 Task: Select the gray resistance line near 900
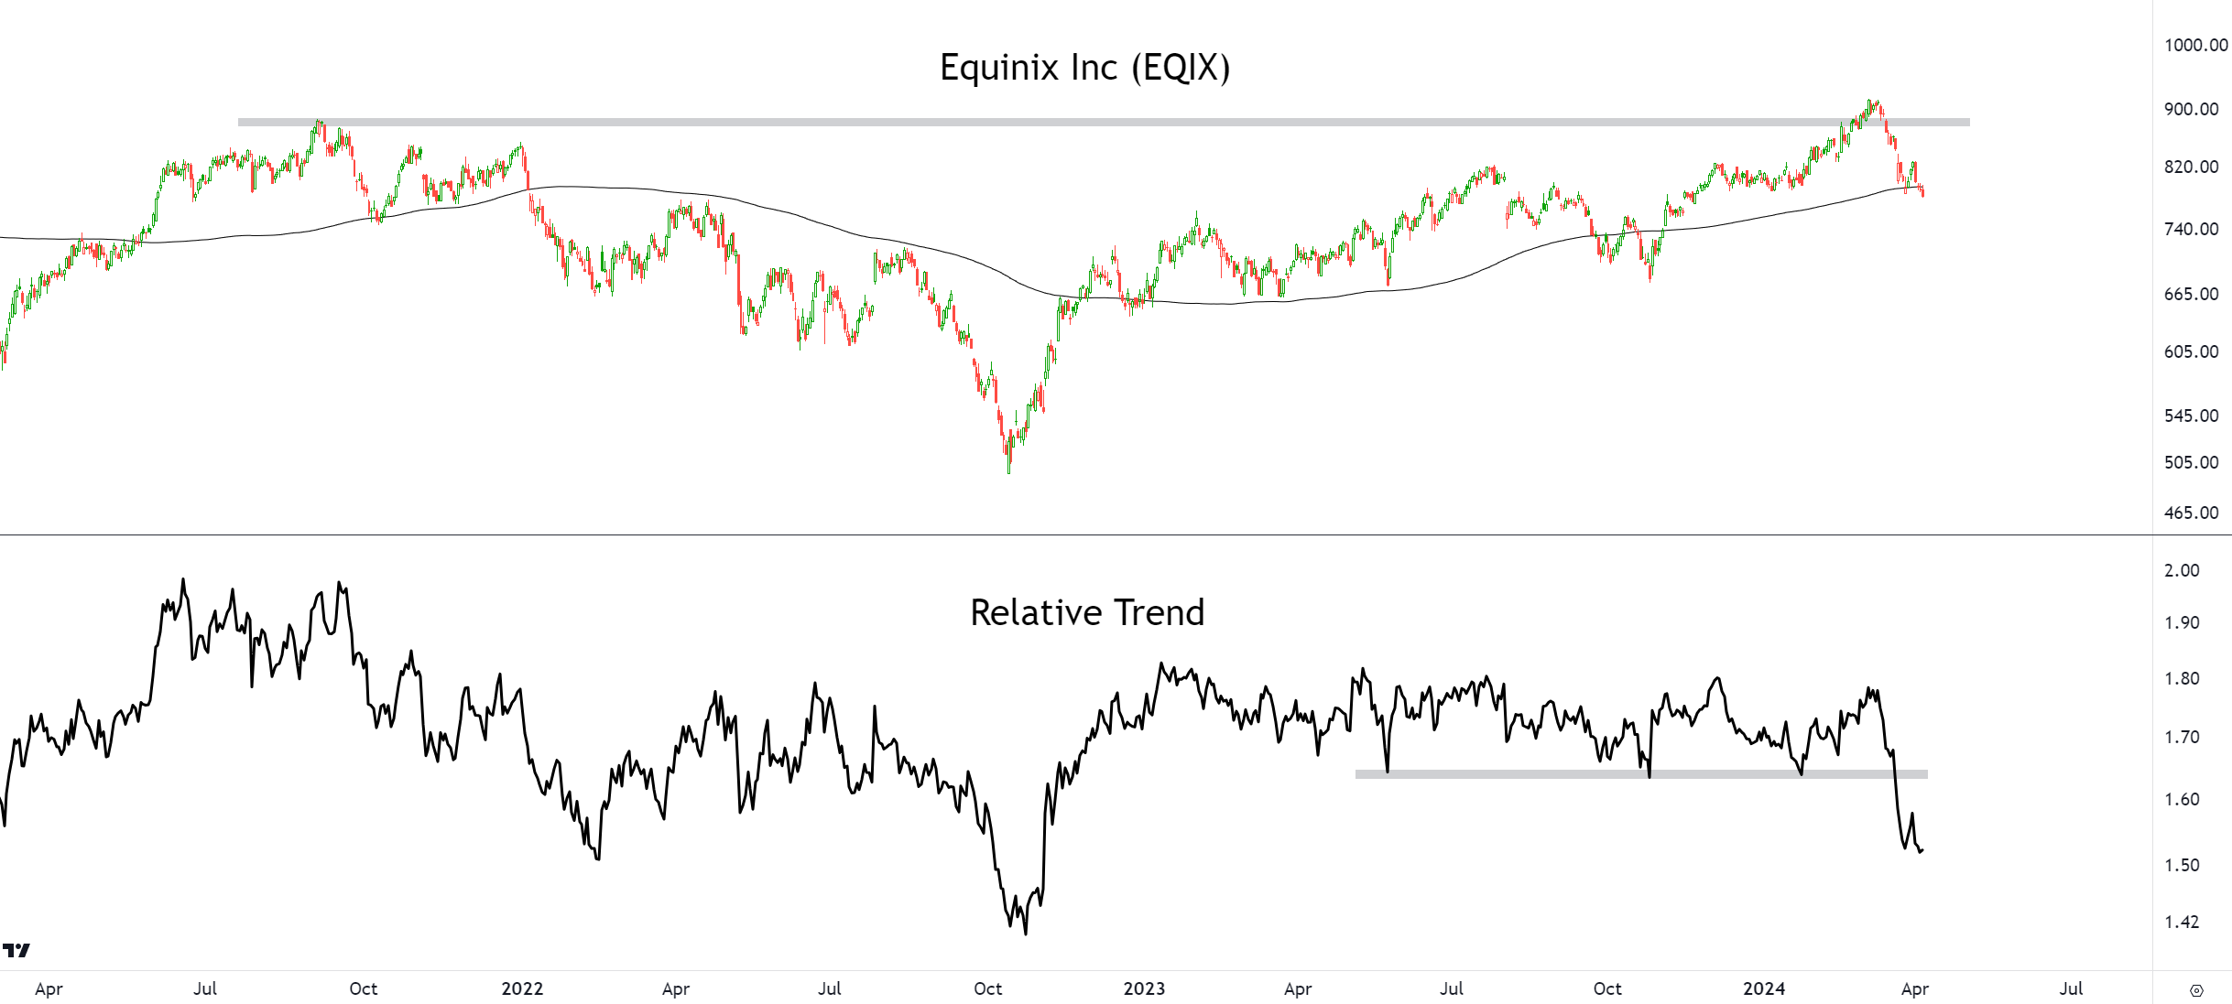click(1104, 122)
